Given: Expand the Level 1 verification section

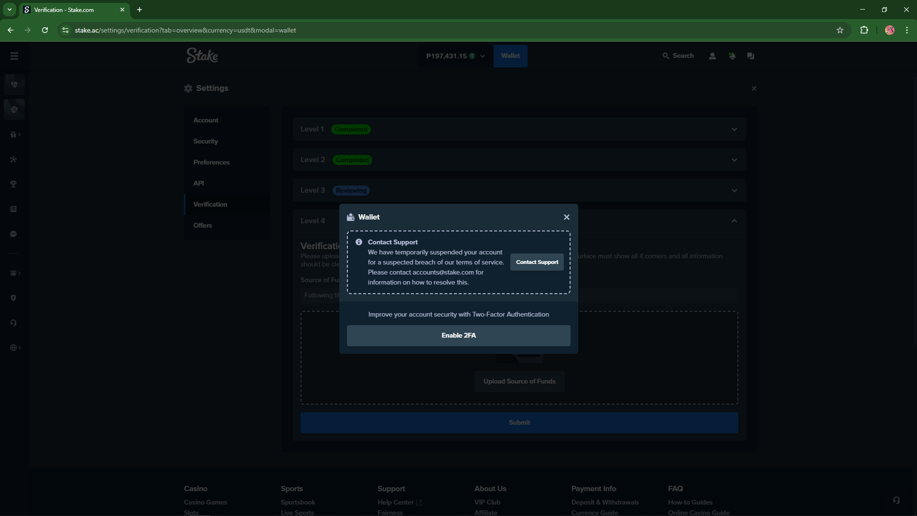Looking at the screenshot, I should pyautogui.click(x=519, y=129).
